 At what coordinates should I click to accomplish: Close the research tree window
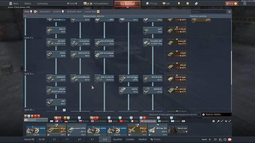[x=229, y=12]
